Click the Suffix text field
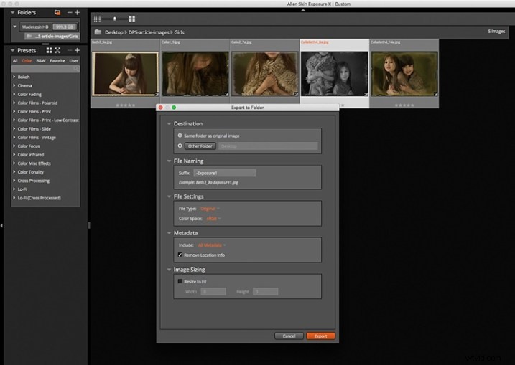 point(224,173)
